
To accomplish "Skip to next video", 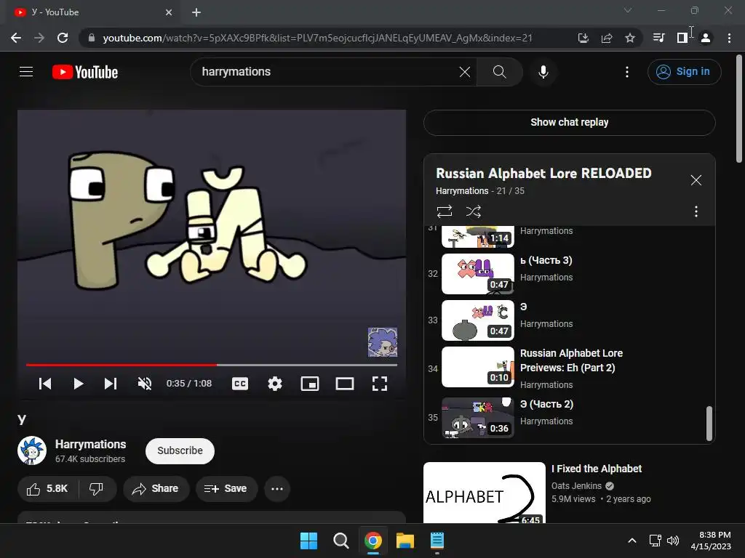I will pos(111,384).
